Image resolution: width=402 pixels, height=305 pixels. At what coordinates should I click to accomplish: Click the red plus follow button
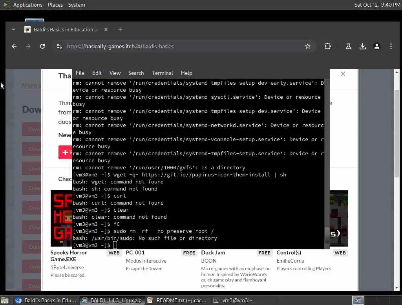65,152
